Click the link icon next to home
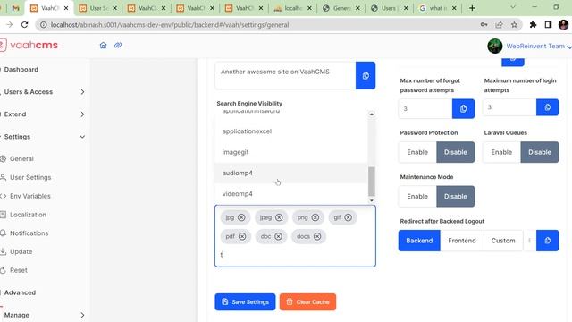This screenshot has height=322, width=572. coord(118,46)
